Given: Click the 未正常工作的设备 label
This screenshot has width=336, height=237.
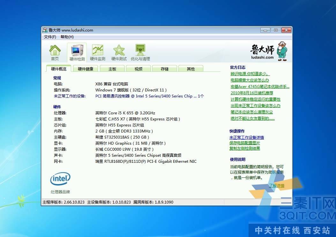Looking at the screenshot, I should (x=70, y=96).
